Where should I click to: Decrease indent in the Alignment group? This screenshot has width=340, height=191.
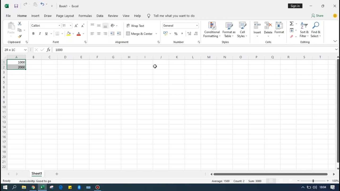coord(112,34)
